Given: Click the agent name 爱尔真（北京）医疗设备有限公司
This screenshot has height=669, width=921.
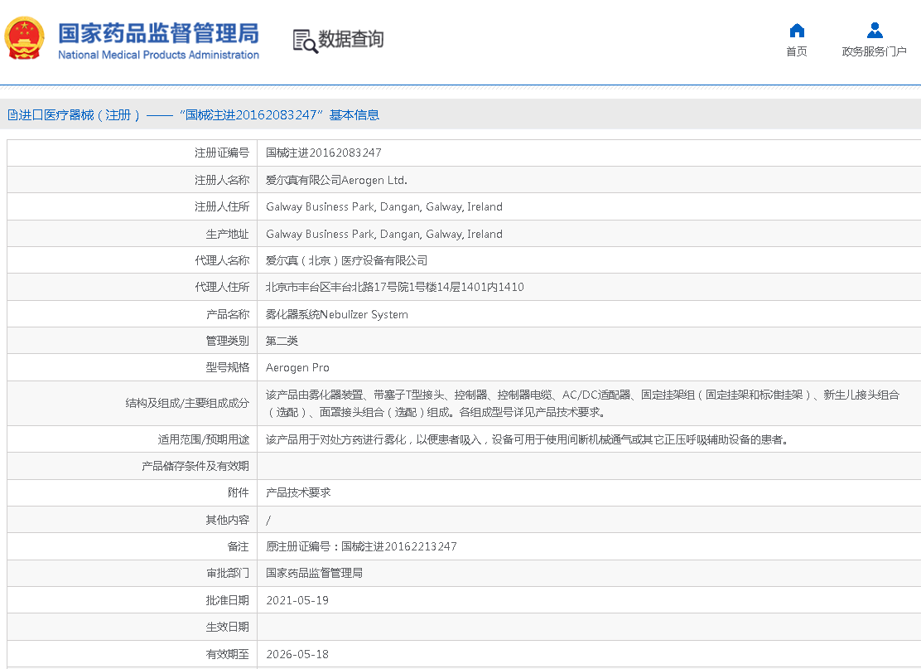Looking at the screenshot, I should pos(346,260).
